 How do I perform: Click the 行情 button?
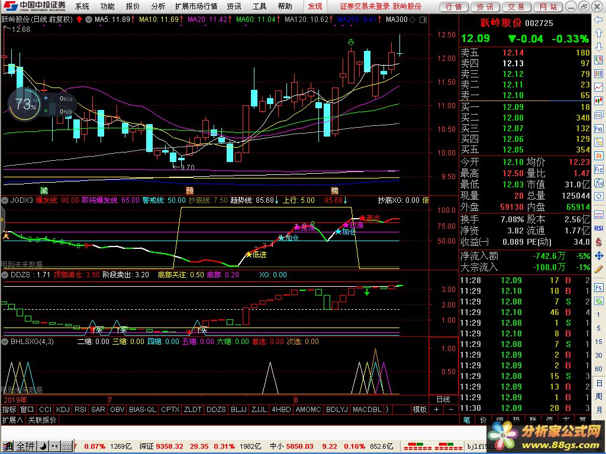[454, 7]
